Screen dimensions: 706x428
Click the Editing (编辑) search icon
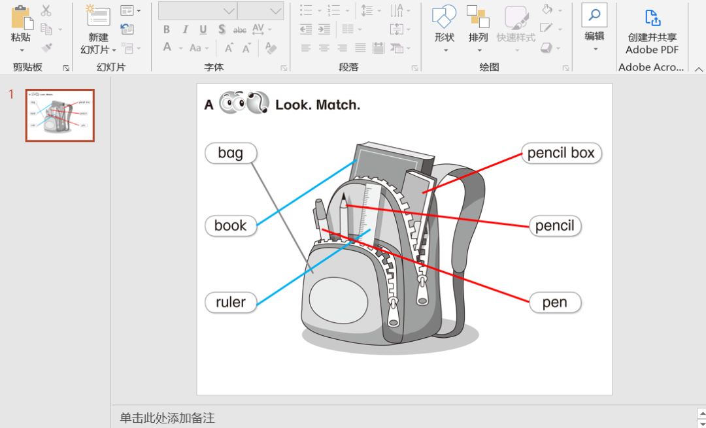[594, 15]
